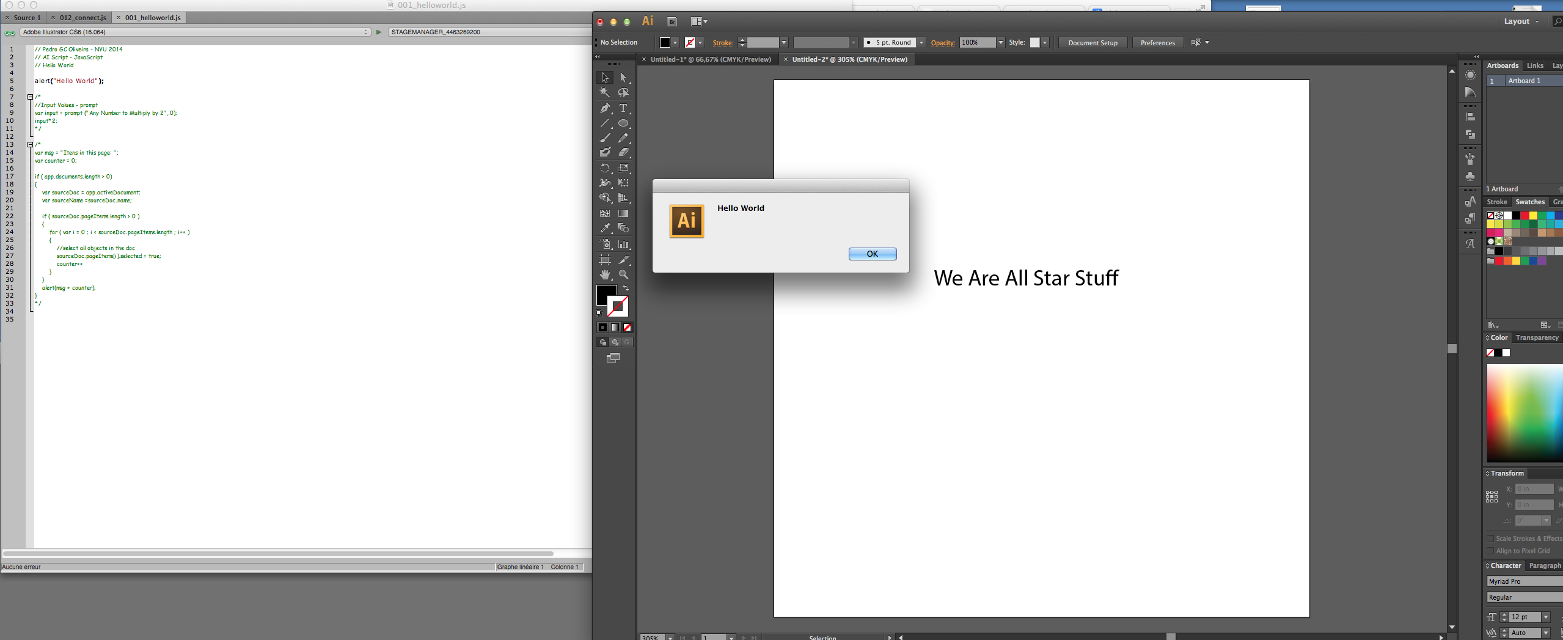Screen dimensions: 1563x640
Task: Select the Pen tool
Action: (x=604, y=108)
